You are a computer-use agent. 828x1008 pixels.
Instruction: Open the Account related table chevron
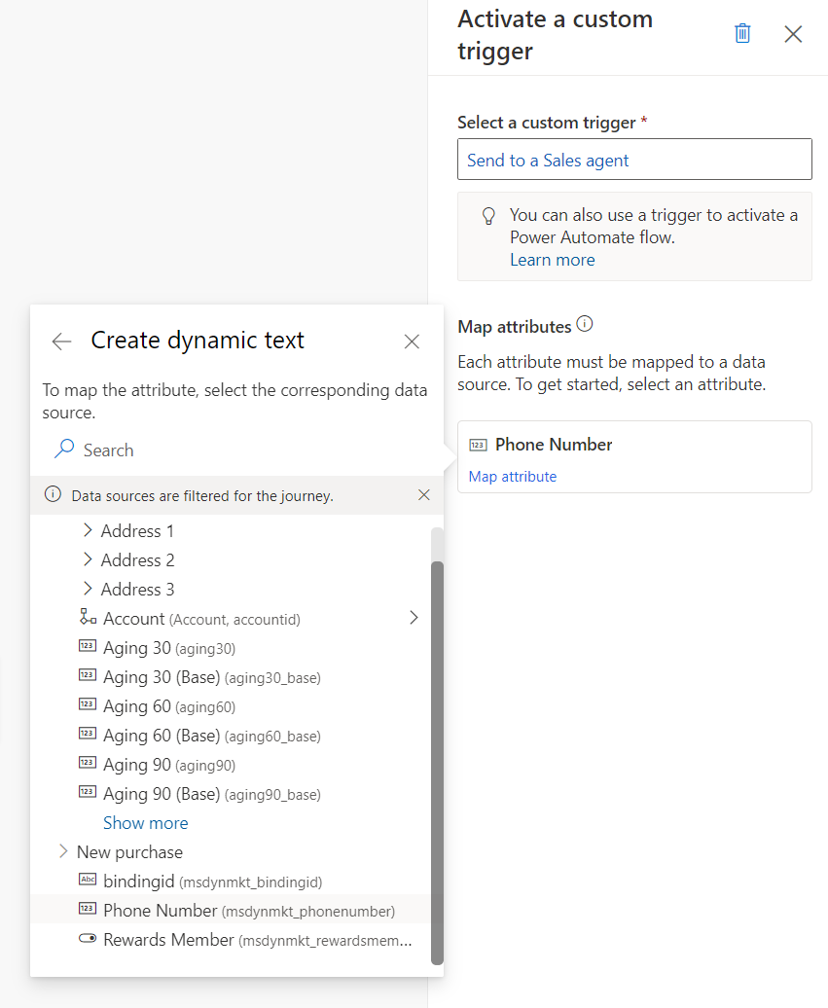click(414, 618)
